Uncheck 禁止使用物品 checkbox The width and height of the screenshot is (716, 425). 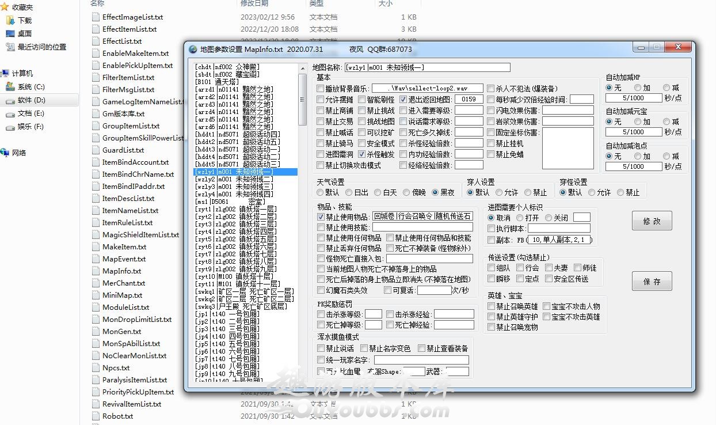[x=321, y=217]
